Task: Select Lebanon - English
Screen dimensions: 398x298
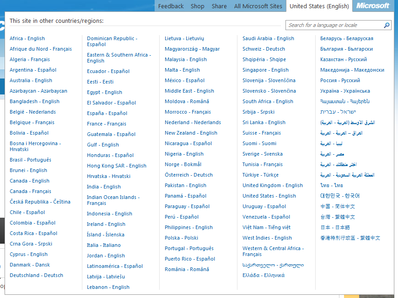Action: [108, 287]
